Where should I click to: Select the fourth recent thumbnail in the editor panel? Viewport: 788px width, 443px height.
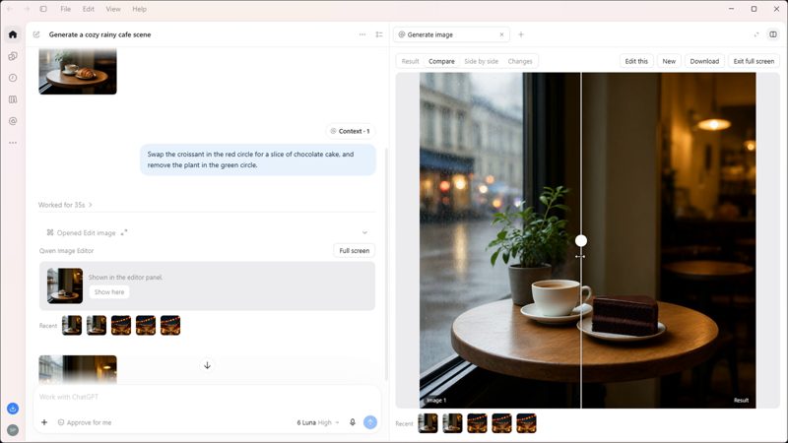[x=502, y=423]
